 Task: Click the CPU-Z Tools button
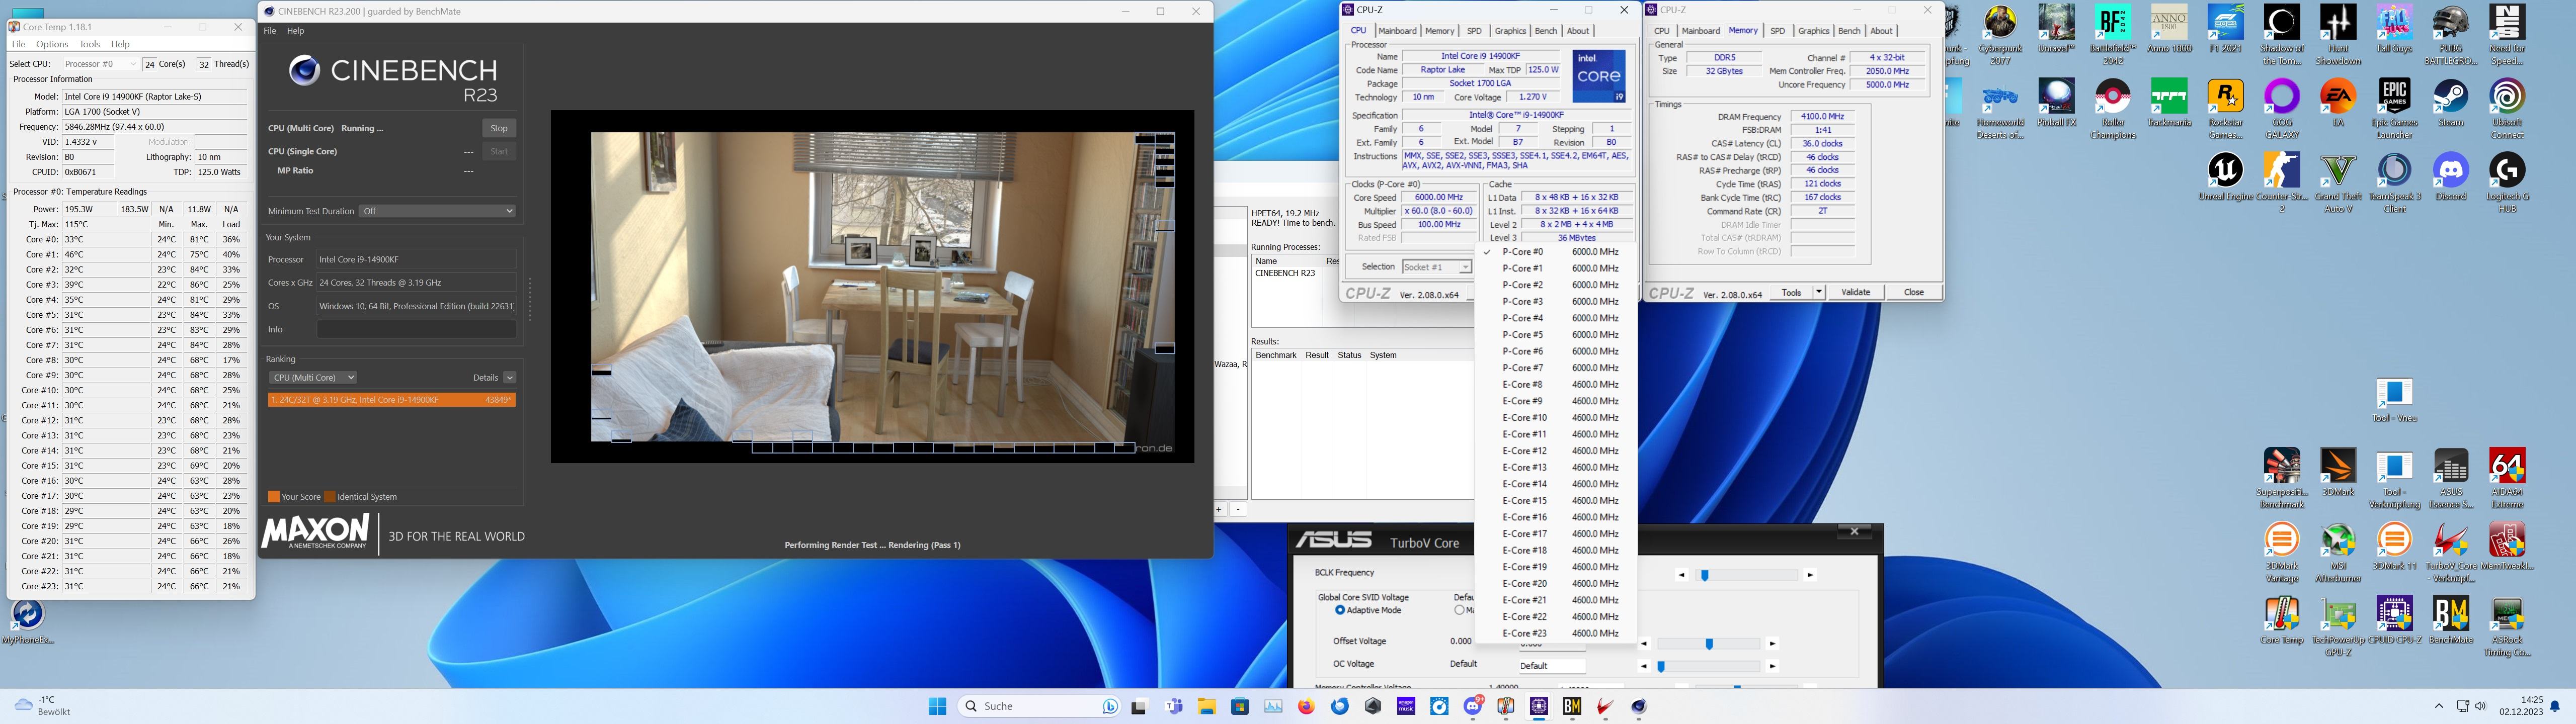pos(1791,292)
